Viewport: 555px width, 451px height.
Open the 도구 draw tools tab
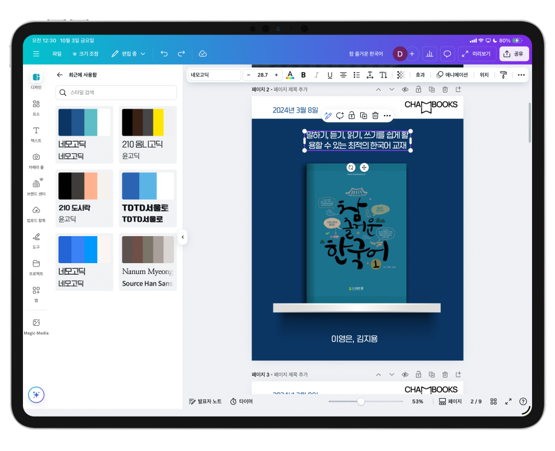point(36,240)
